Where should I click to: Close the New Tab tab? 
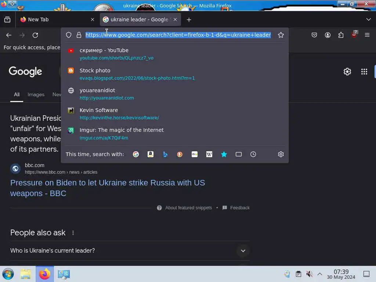(93, 19)
